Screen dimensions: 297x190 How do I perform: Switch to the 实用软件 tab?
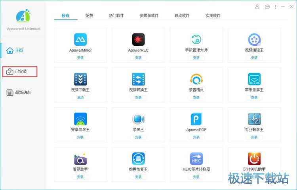point(213,16)
